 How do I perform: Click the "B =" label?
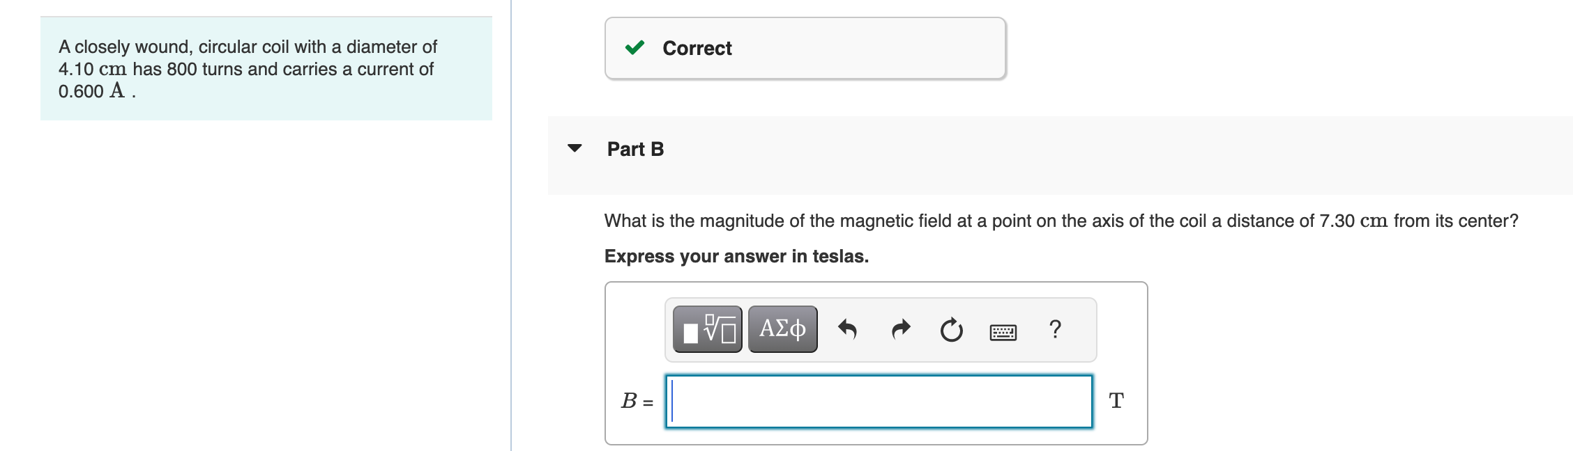click(637, 402)
